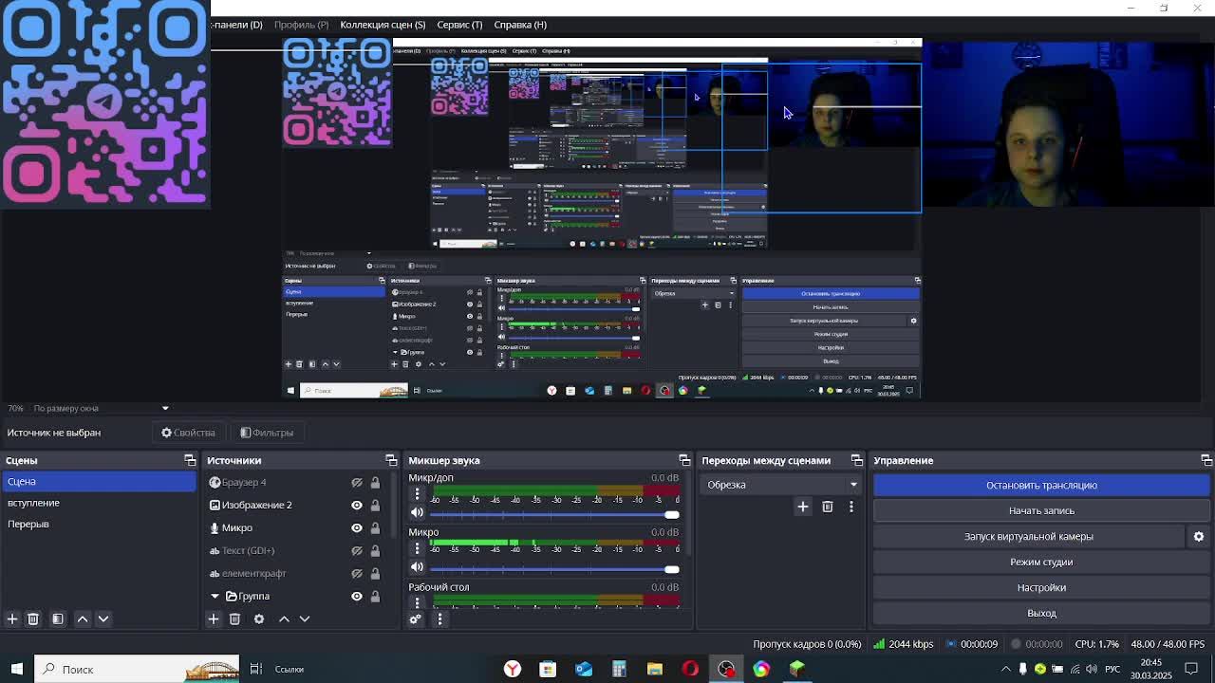Viewport: 1215px width, 683px height.
Task: Open source Свойства button
Action: click(188, 433)
